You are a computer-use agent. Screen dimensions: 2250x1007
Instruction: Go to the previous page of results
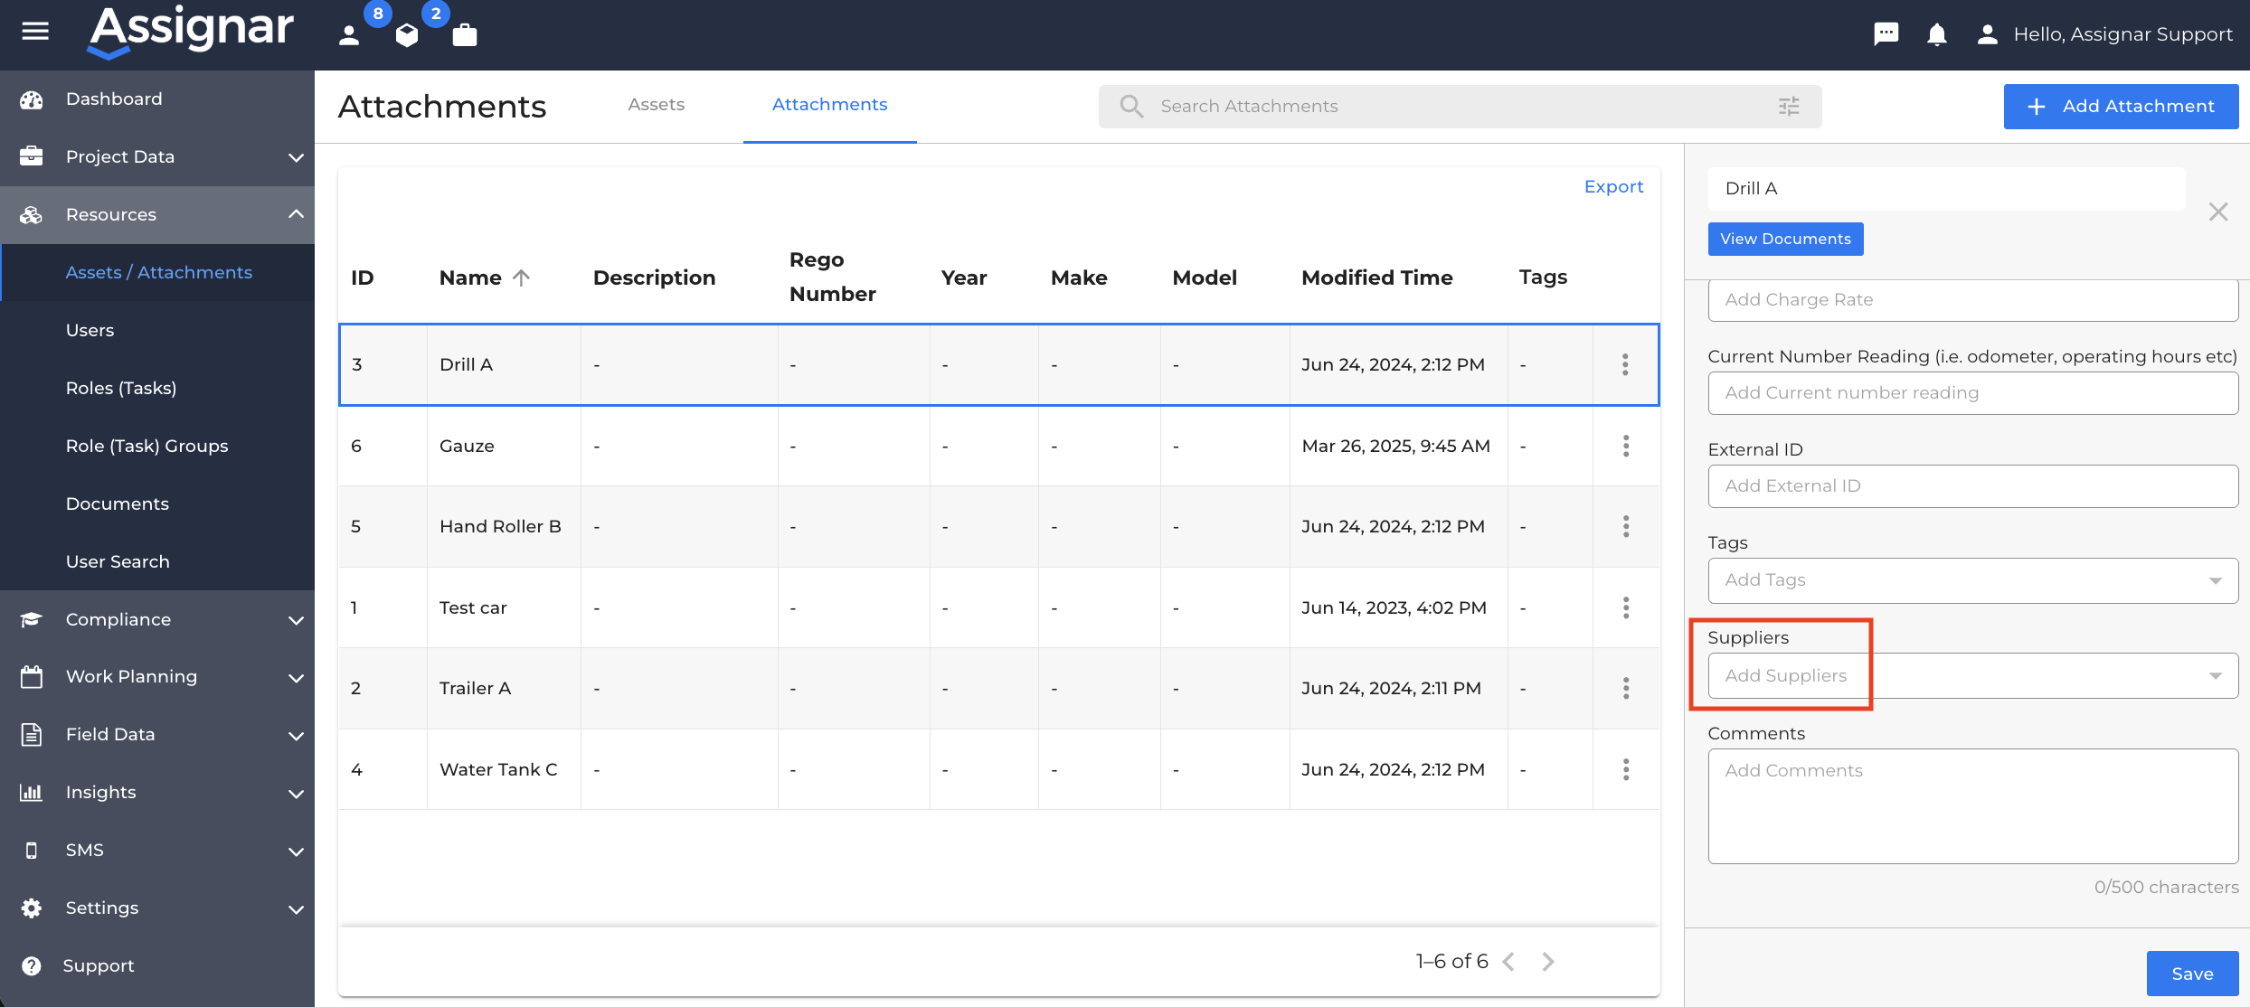point(1508,961)
